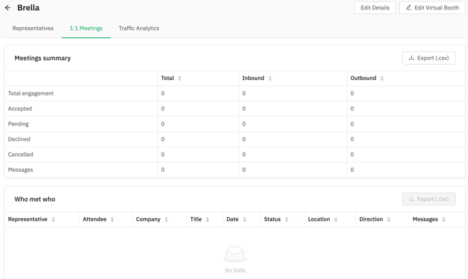Sort by Status column arrows
The height and width of the screenshot is (279, 468).
tap(286, 219)
